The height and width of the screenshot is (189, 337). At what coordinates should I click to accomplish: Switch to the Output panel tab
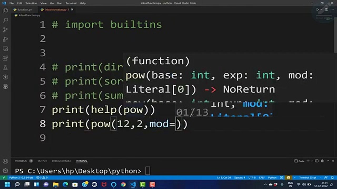click(42, 161)
